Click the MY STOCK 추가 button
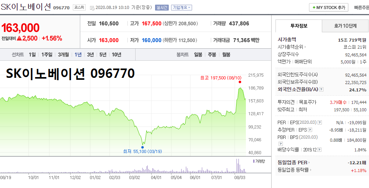This screenshot has height=188, width=369. [x=328, y=7]
